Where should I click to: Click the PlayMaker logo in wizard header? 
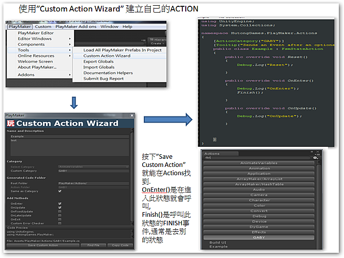(10, 123)
